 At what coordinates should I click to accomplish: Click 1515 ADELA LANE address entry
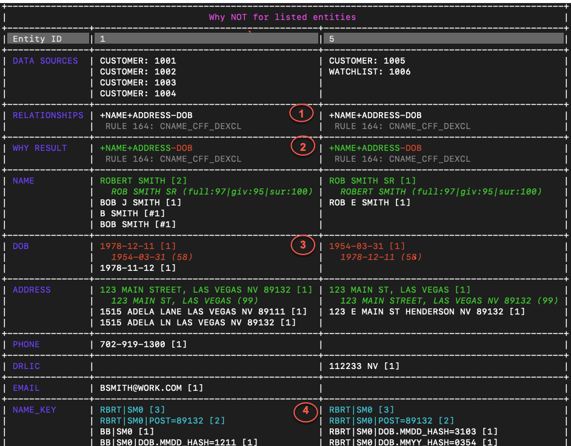tap(203, 311)
